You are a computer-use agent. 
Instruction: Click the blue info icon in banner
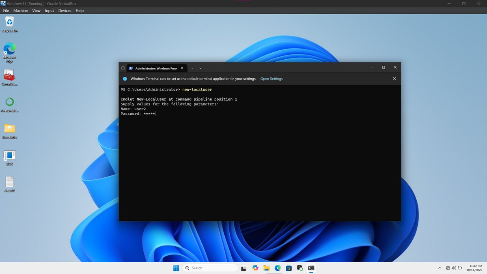click(x=125, y=79)
